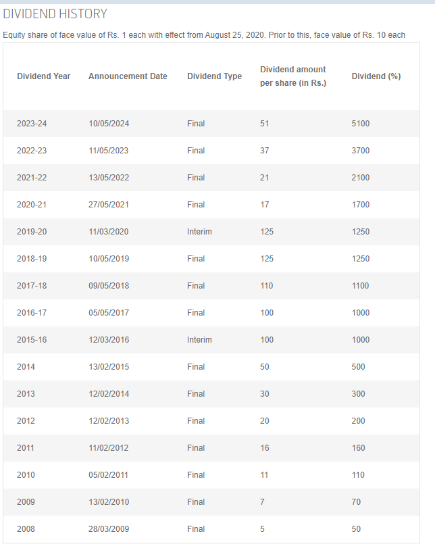Select the 110 amount in 2017-18 row
Screen dimensions: 435x544
[x=267, y=286]
